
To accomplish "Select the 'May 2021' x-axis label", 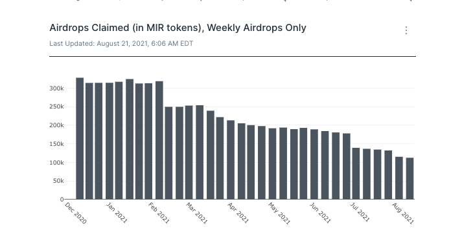I will (x=279, y=213).
